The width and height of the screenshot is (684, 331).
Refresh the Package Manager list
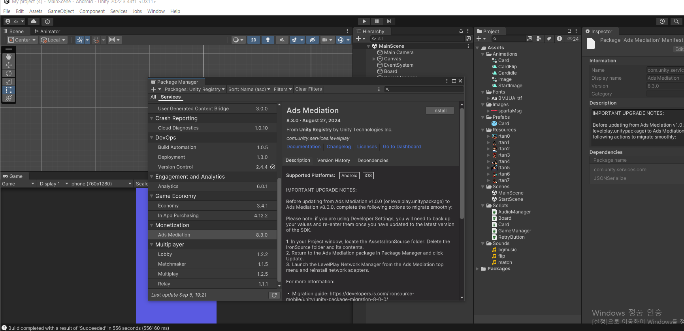pyautogui.click(x=274, y=295)
